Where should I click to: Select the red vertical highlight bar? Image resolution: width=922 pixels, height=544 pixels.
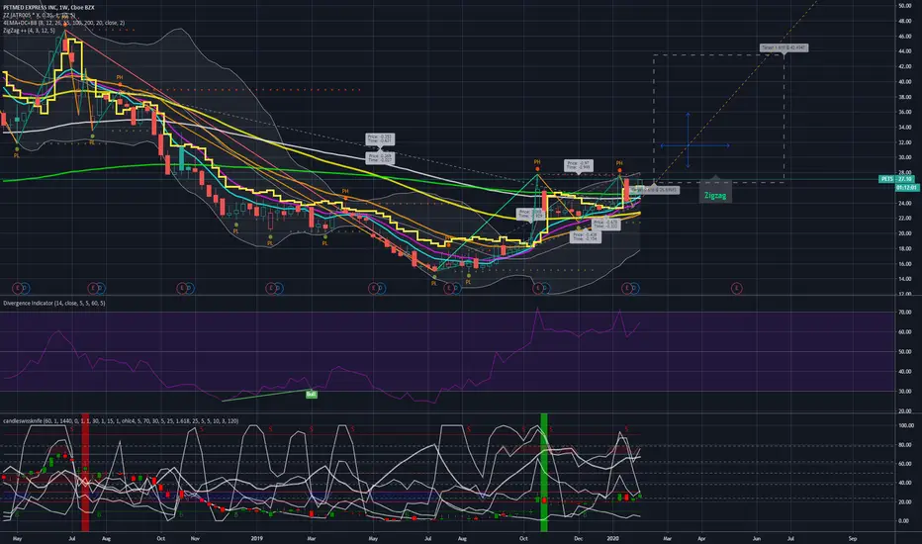click(85, 472)
